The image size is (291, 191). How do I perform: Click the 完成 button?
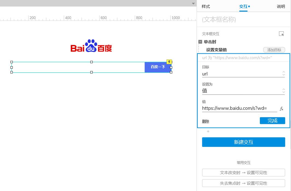point(272,121)
